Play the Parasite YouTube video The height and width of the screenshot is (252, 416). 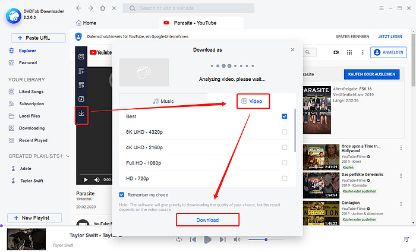[x=86, y=180]
